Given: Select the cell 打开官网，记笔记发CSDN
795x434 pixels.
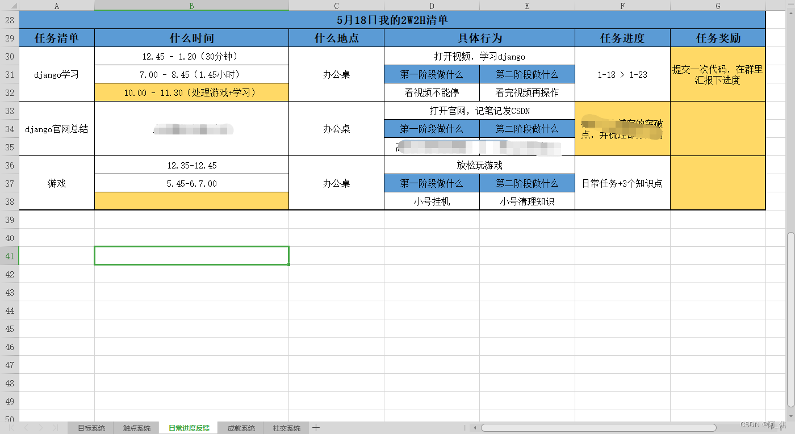Looking at the screenshot, I should coord(479,111).
